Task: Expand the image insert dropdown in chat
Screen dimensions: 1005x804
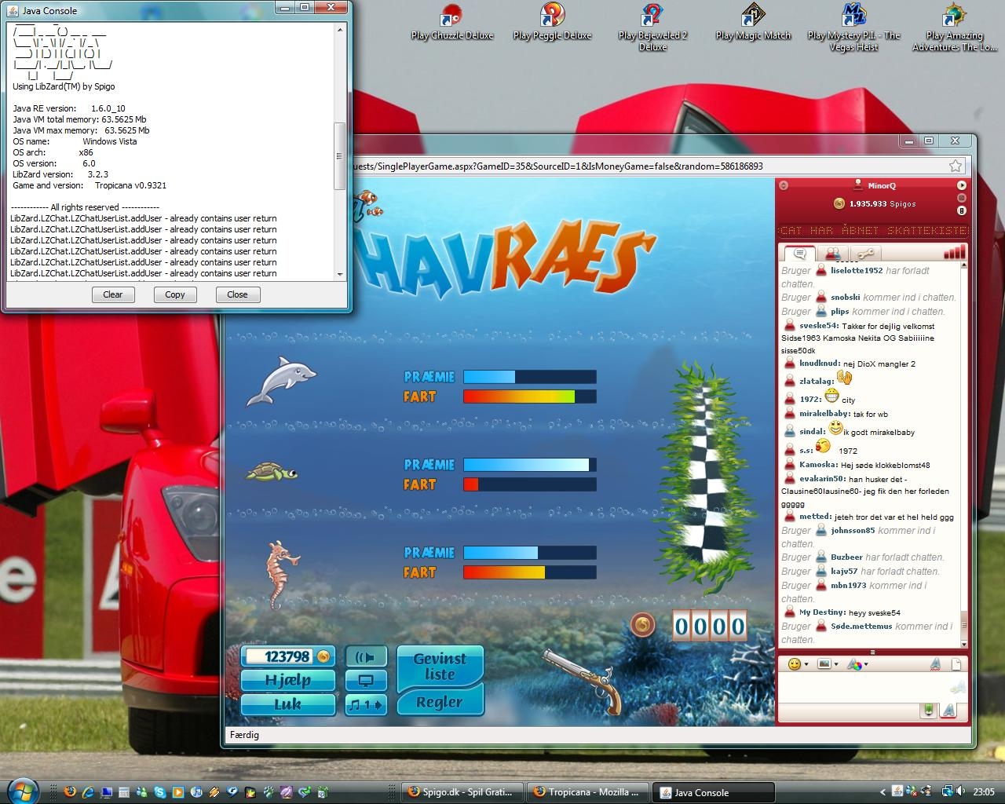Action: click(x=827, y=664)
